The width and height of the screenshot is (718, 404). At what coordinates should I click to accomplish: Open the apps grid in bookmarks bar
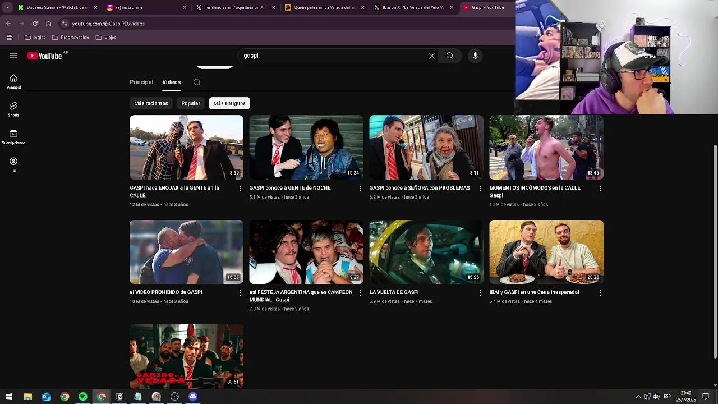click(x=10, y=38)
